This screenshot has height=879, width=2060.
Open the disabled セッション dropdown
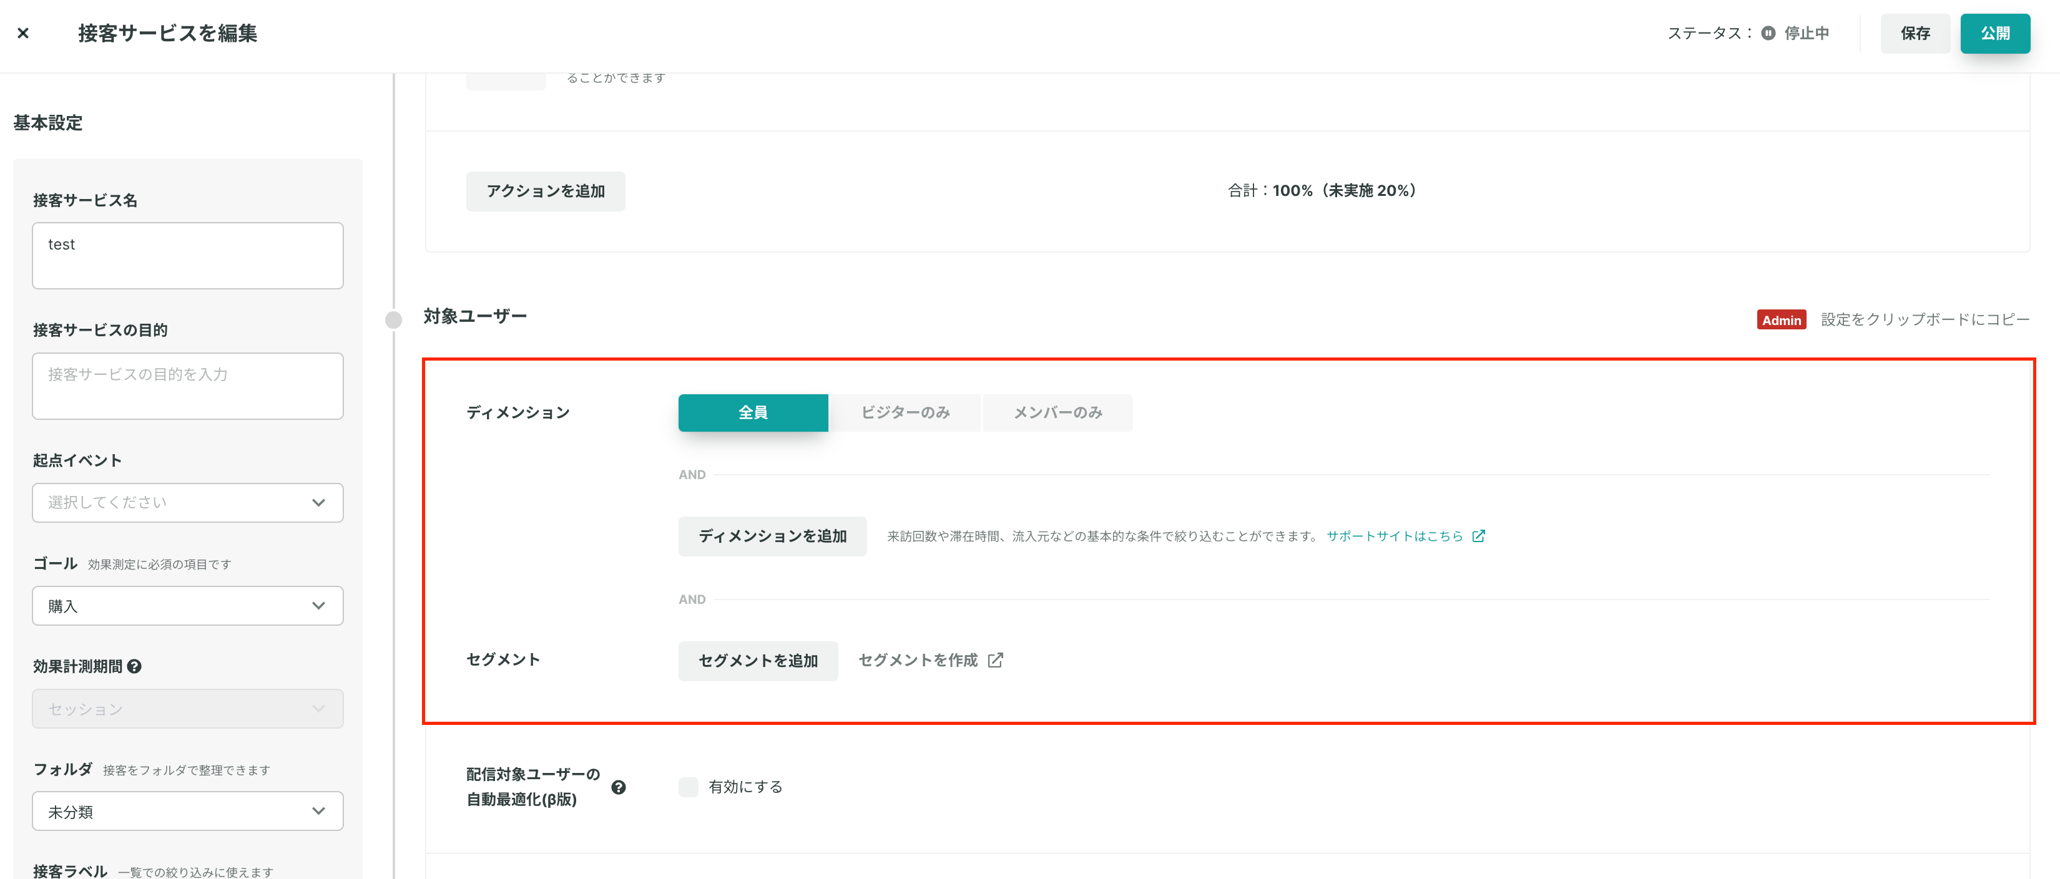point(188,709)
